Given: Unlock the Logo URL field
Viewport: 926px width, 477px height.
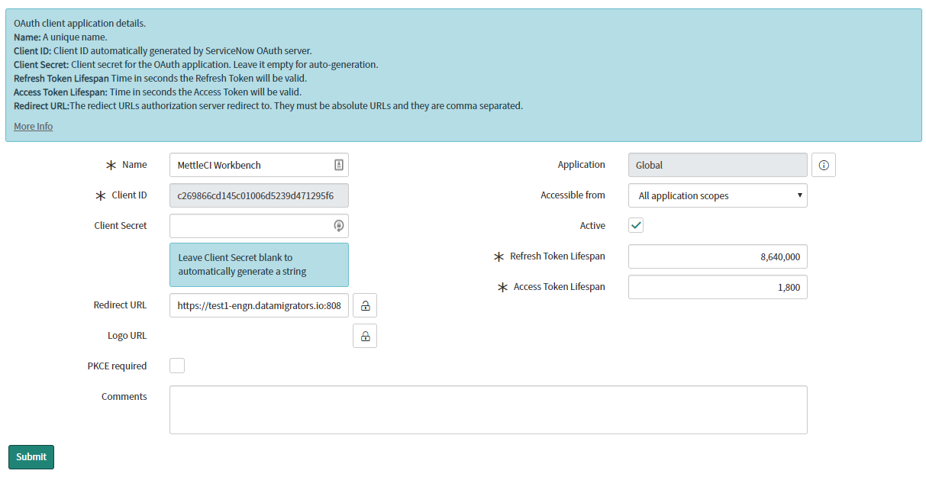Looking at the screenshot, I should point(365,336).
